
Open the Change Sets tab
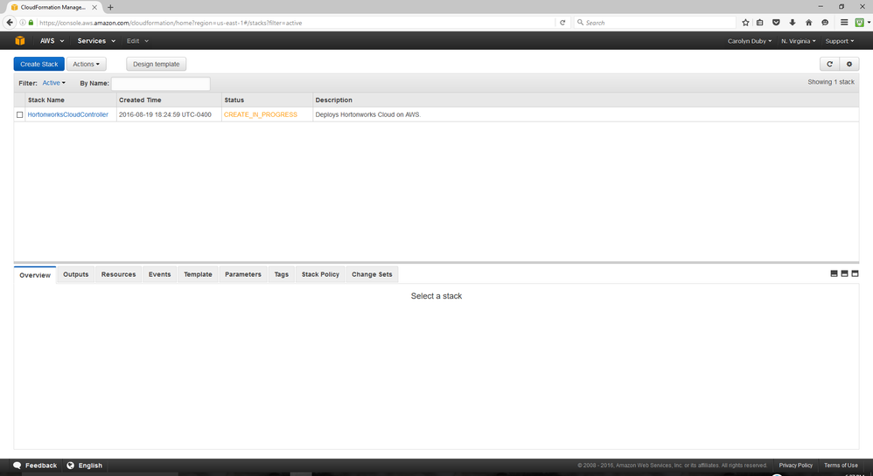[372, 274]
